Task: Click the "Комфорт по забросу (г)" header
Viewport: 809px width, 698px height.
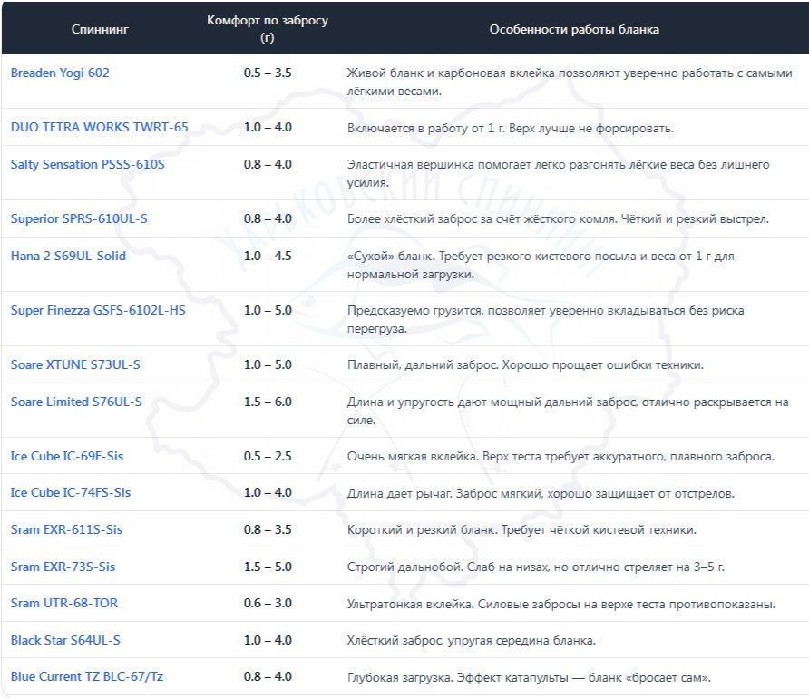Action: tap(268, 29)
